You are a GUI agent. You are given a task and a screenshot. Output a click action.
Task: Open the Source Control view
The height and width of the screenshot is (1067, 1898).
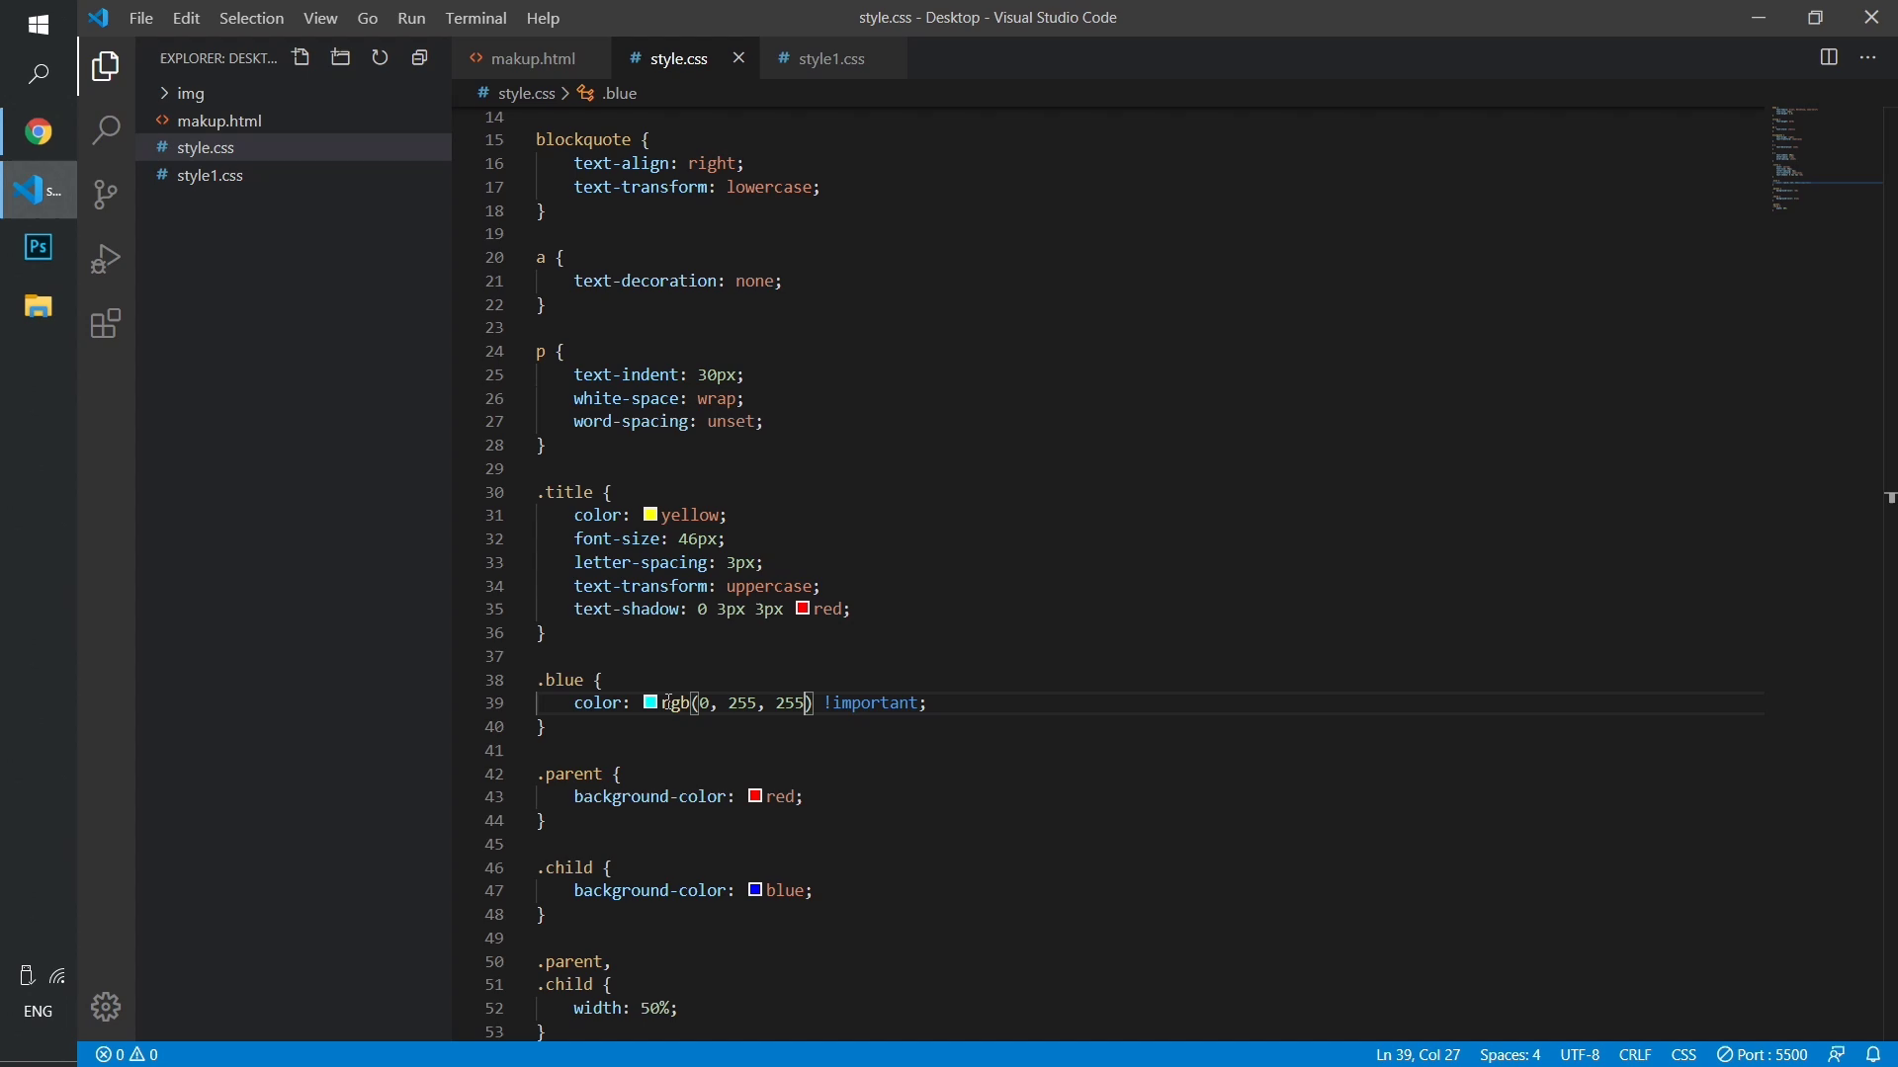coord(106,195)
